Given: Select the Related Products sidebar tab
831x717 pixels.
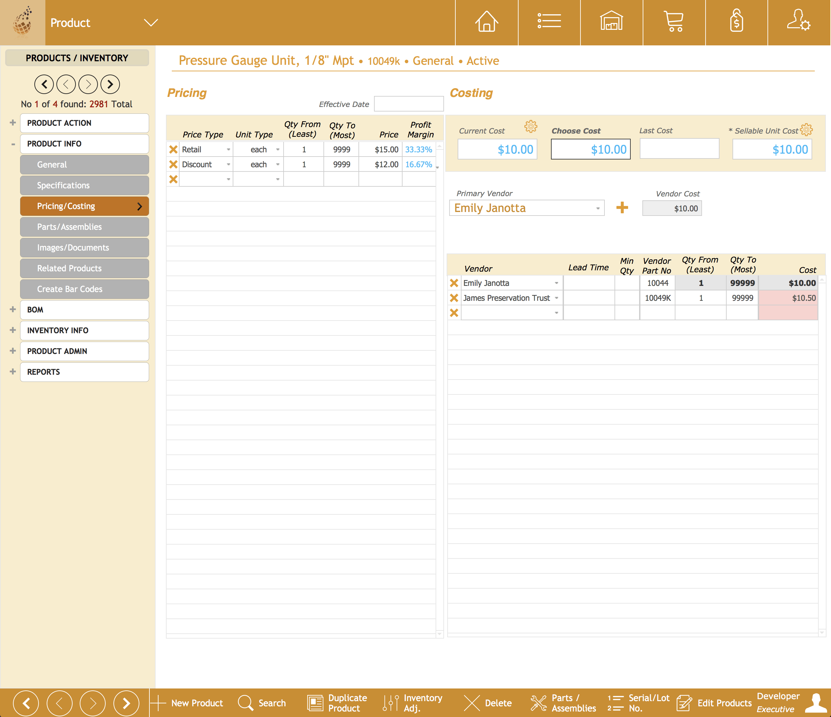Looking at the screenshot, I should point(85,268).
